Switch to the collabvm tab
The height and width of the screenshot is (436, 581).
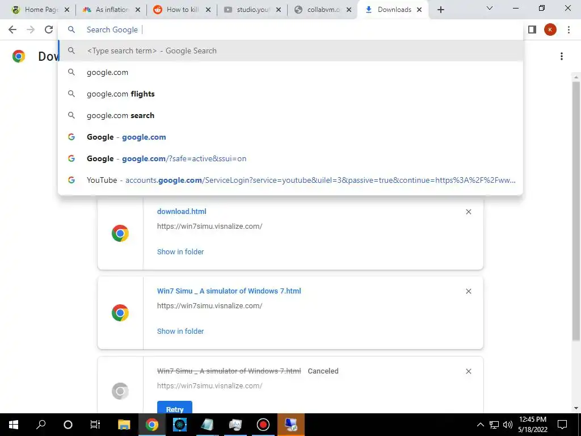click(319, 10)
